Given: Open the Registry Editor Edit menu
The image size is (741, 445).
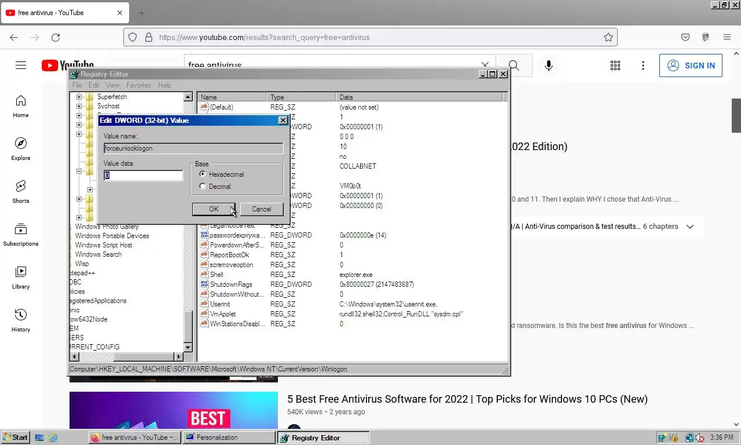Looking at the screenshot, I should coord(94,85).
